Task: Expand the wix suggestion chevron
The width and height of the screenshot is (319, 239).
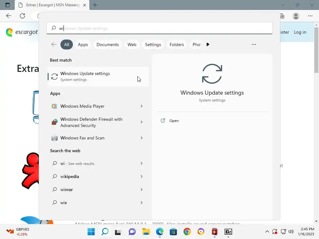Action: [142, 202]
